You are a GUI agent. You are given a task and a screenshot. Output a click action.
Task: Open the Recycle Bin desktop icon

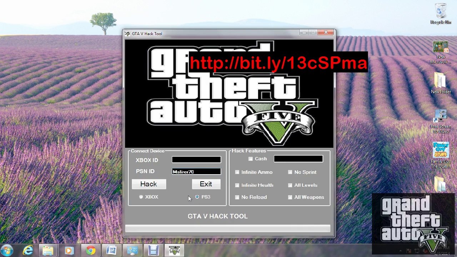tap(441, 14)
